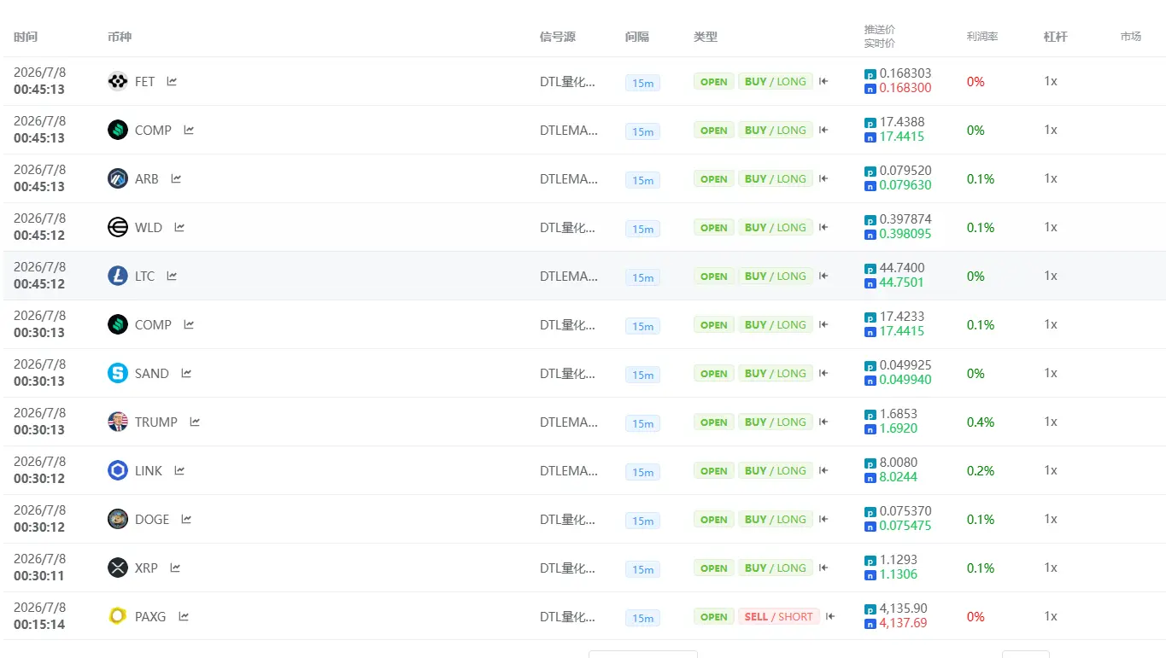Click the 间隔 column header
The height and width of the screenshot is (658, 1166).
coord(637,37)
